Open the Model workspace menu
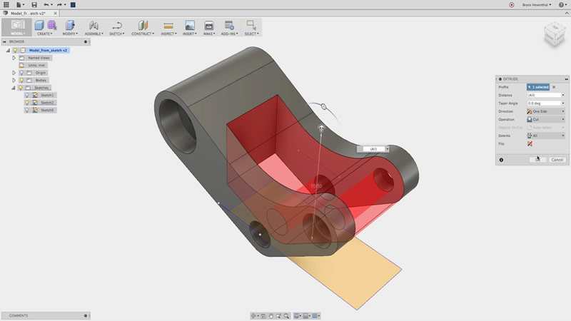 [x=17, y=27]
